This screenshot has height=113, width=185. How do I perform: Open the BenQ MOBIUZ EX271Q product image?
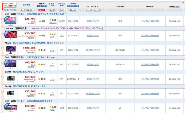coord(10,79)
